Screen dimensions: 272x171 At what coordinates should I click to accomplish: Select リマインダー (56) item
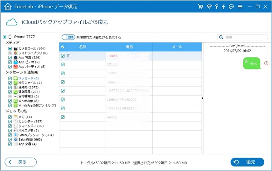point(31,126)
